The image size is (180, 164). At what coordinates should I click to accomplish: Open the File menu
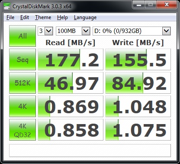click(x=10, y=17)
